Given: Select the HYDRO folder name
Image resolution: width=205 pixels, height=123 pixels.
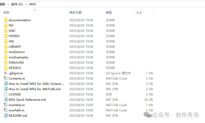Looking at the screenshot, I should click(x=14, y=36).
